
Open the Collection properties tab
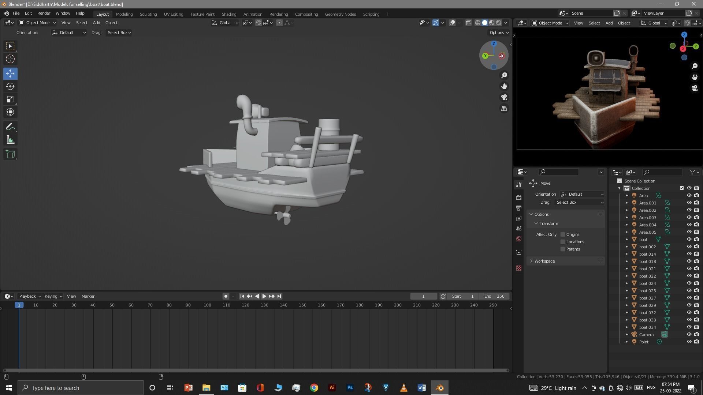[x=518, y=252]
